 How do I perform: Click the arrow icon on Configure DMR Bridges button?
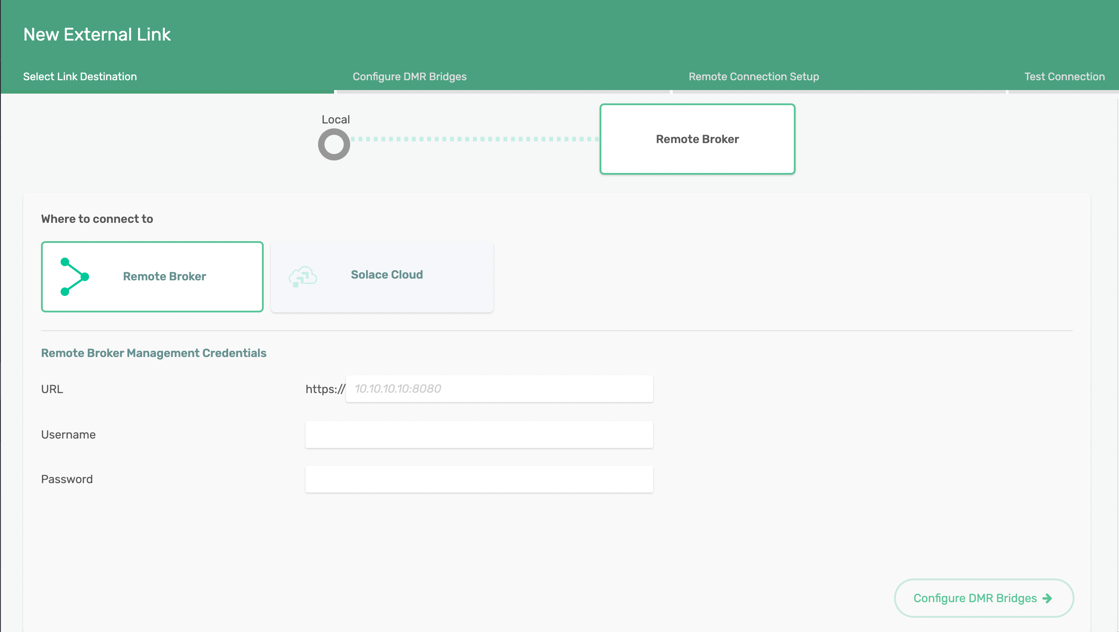coord(1048,598)
